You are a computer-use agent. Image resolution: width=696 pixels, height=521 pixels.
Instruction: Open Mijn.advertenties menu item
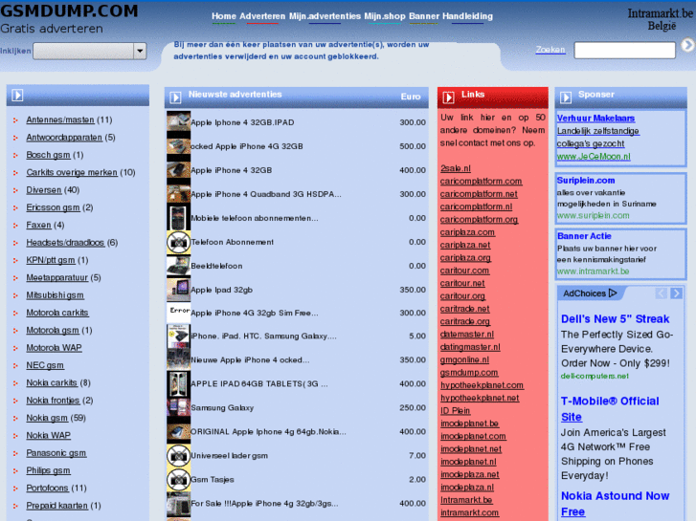pyautogui.click(x=325, y=16)
